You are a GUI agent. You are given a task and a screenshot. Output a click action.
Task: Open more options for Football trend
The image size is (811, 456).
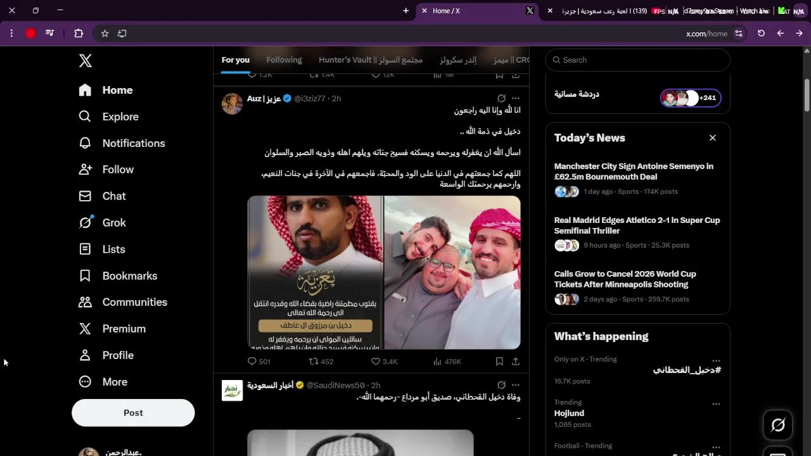click(716, 447)
